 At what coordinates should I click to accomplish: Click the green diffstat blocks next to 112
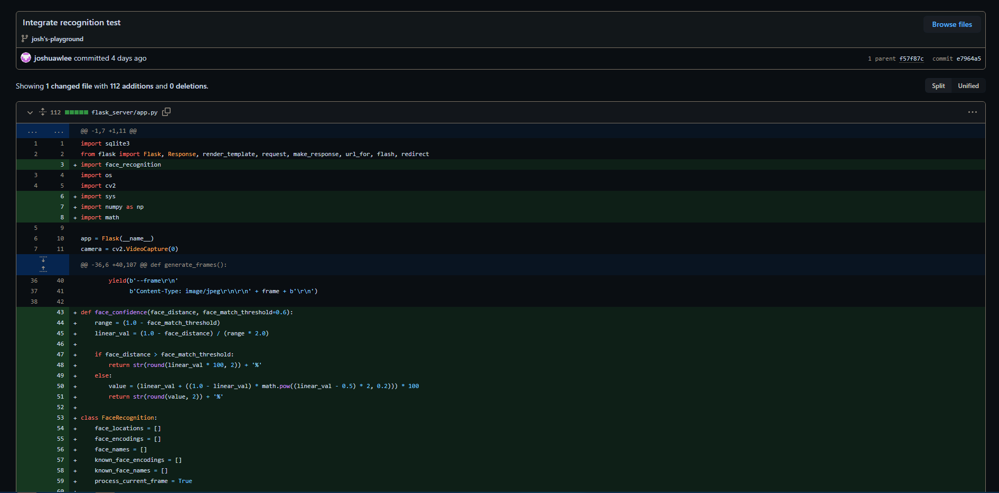(77, 112)
